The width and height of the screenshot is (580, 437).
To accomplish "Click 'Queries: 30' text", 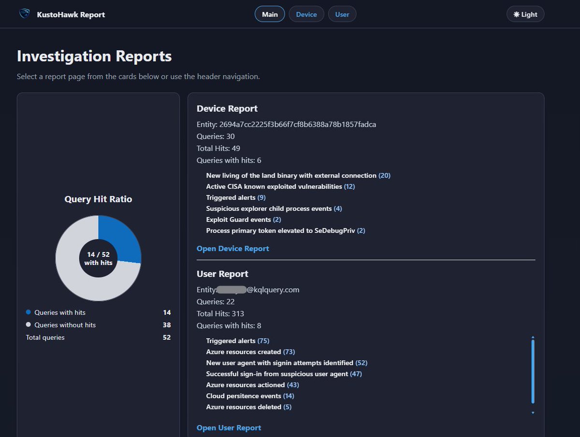I will point(216,136).
